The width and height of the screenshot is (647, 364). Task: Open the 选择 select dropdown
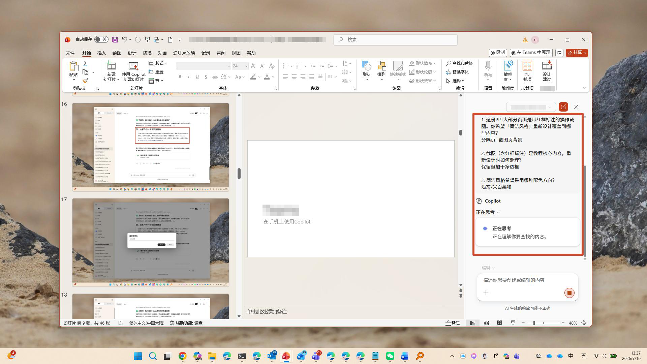455,81
